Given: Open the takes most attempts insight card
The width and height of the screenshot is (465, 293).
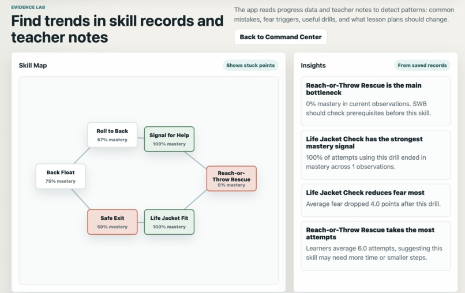Looking at the screenshot, I should point(376,246).
